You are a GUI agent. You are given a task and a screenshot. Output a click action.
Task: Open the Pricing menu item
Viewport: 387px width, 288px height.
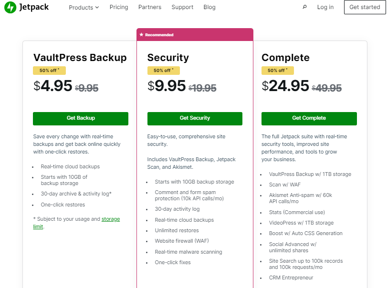coord(119,7)
